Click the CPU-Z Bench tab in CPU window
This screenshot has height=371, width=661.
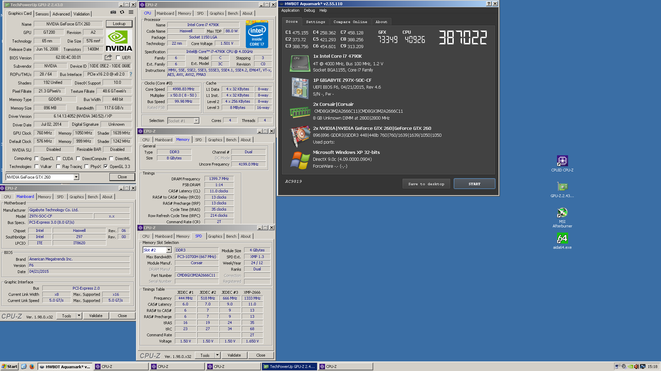233,13
